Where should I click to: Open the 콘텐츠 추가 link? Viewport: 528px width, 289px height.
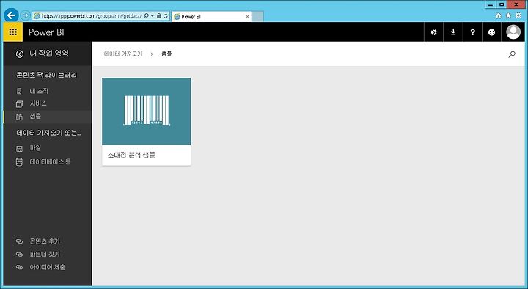[45, 241]
